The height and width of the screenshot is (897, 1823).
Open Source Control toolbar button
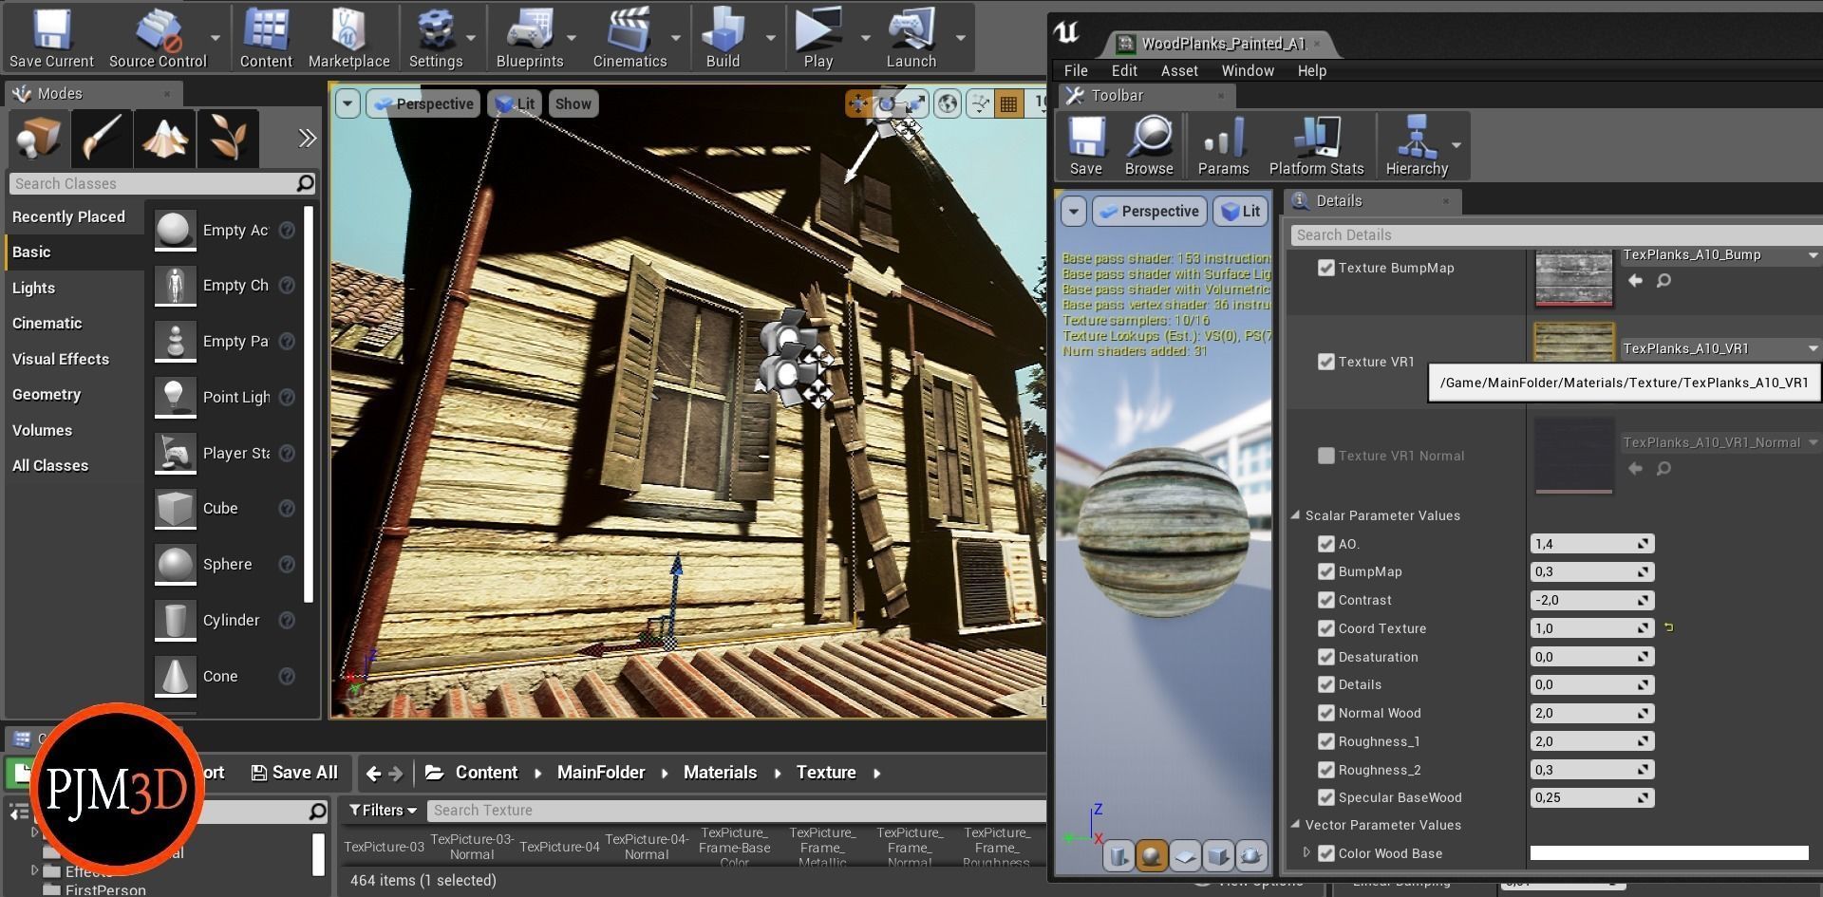click(158, 38)
